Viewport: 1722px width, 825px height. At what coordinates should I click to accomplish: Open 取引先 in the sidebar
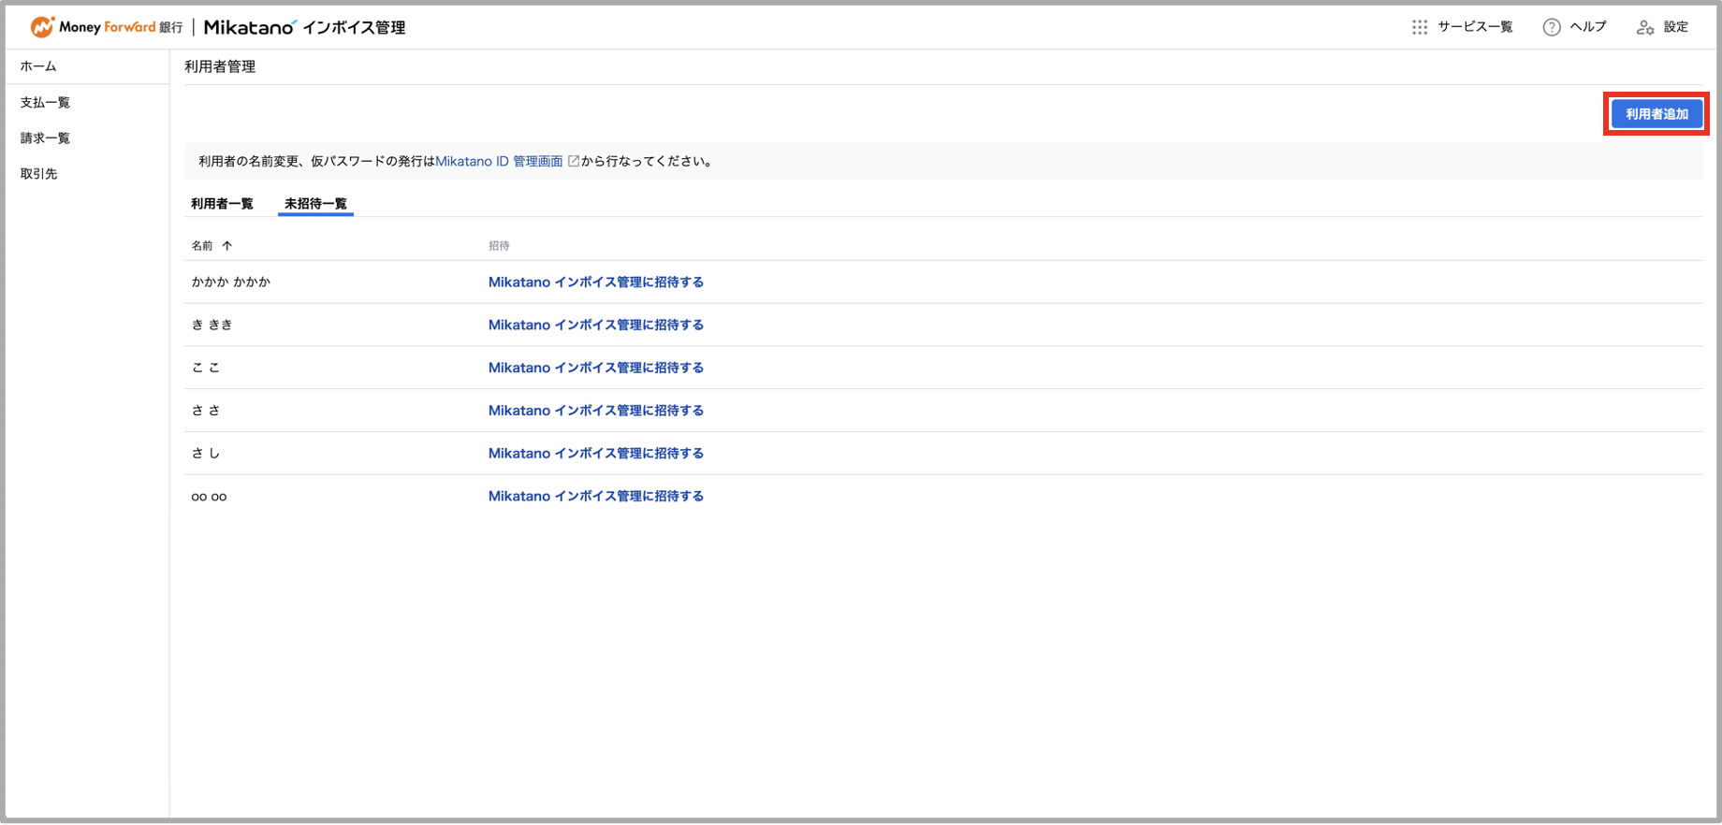[38, 173]
